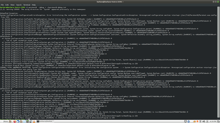Click the 'paratext8 --debug' command prompt line
The height and width of the screenshot is (123, 220).
(x=33, y=7)
